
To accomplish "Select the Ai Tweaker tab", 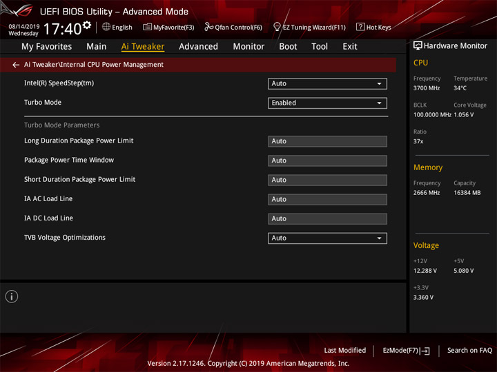I will coord(143,47).
